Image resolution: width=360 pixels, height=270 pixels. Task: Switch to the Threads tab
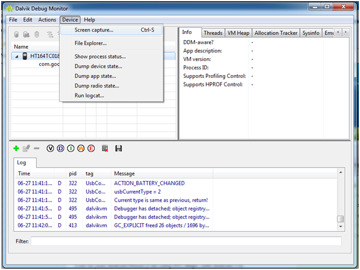point(213,33)
